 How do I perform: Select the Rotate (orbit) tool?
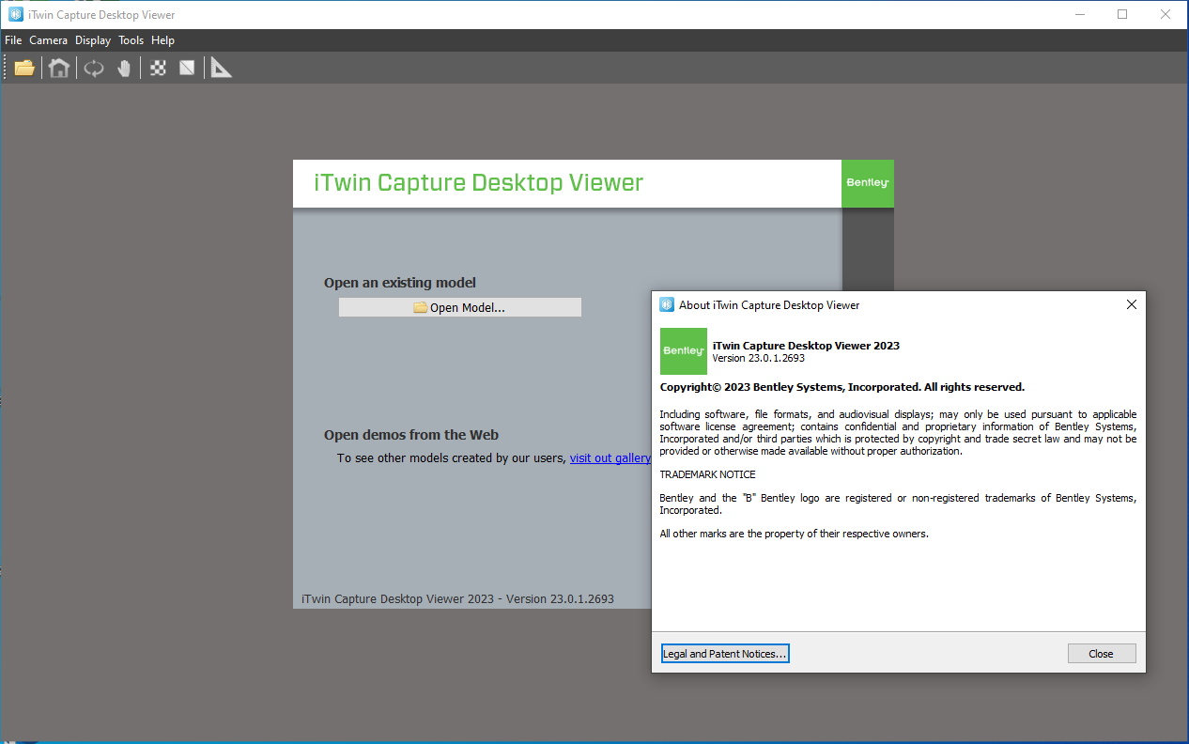coord(94,68)
